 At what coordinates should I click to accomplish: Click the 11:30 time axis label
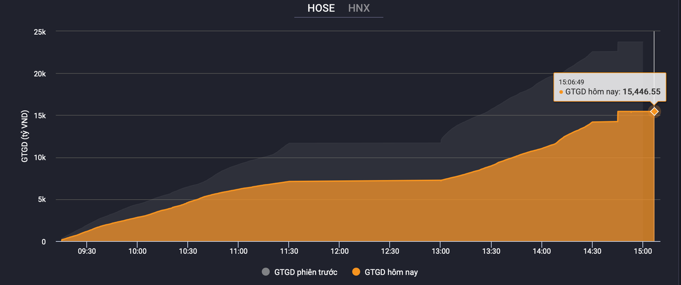click(289, 251)
